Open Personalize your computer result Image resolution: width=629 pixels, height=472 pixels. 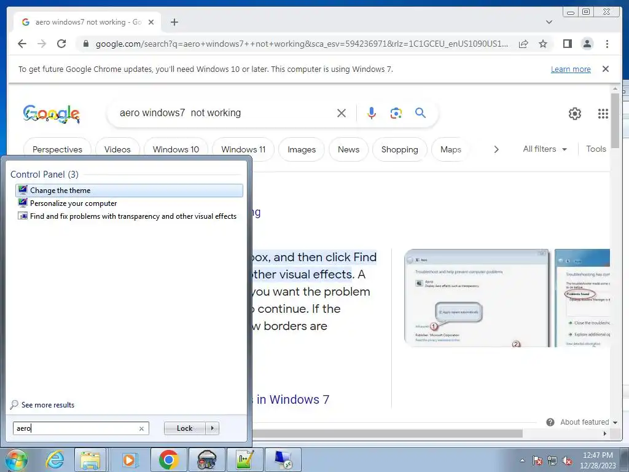[x=129, y=203]
